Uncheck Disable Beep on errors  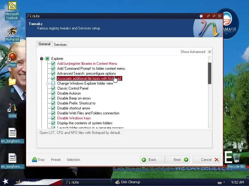click(x=53, y=98)
